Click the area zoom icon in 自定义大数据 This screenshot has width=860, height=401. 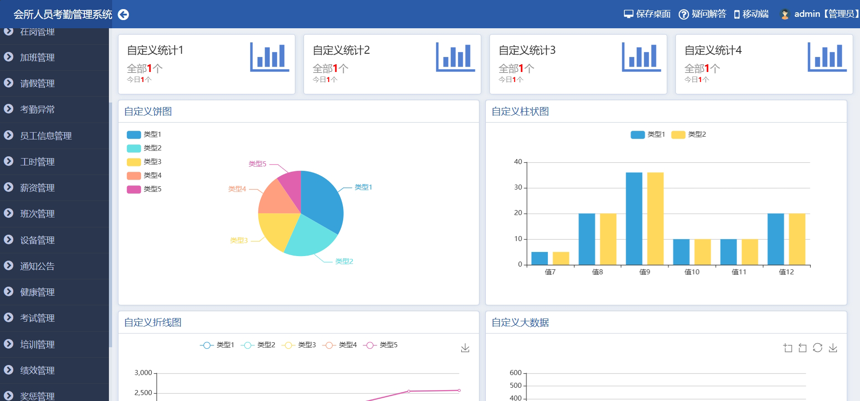pos(788,348)
